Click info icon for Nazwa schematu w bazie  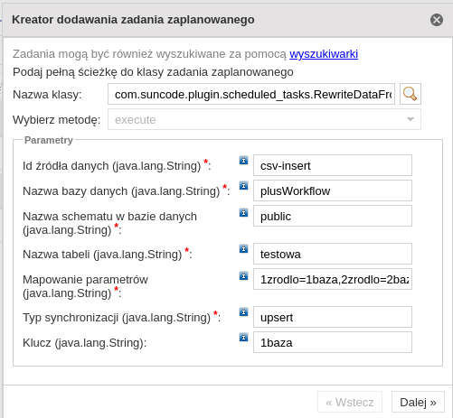click(243, 212)
